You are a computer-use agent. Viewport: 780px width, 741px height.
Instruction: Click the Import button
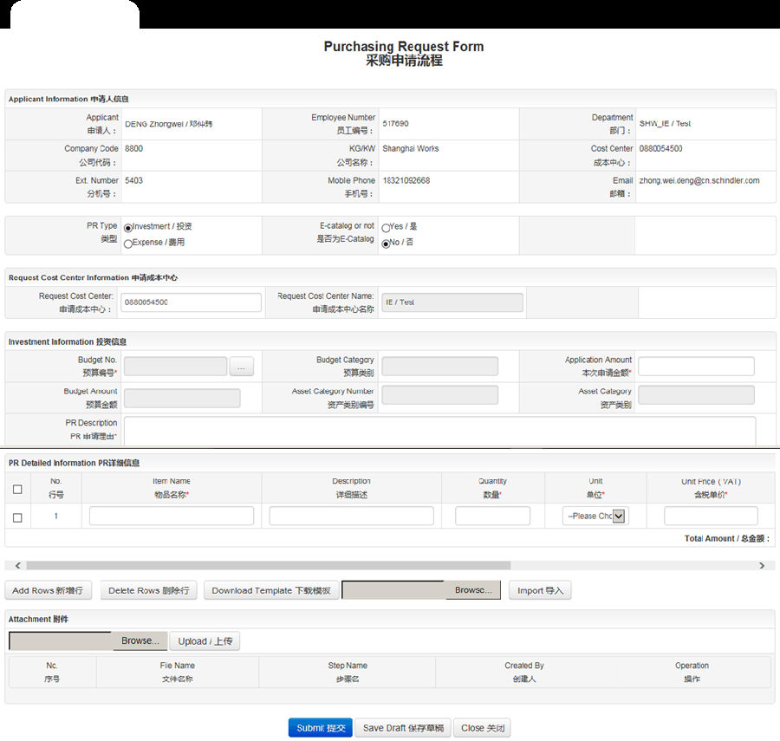[540, 590]
